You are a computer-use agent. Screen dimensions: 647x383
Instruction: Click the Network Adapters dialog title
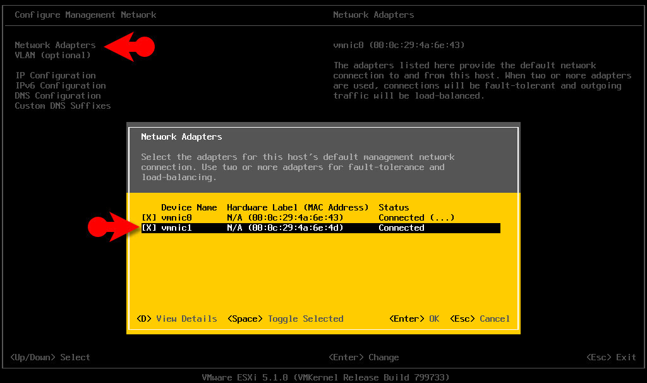(x=181, y=137)
